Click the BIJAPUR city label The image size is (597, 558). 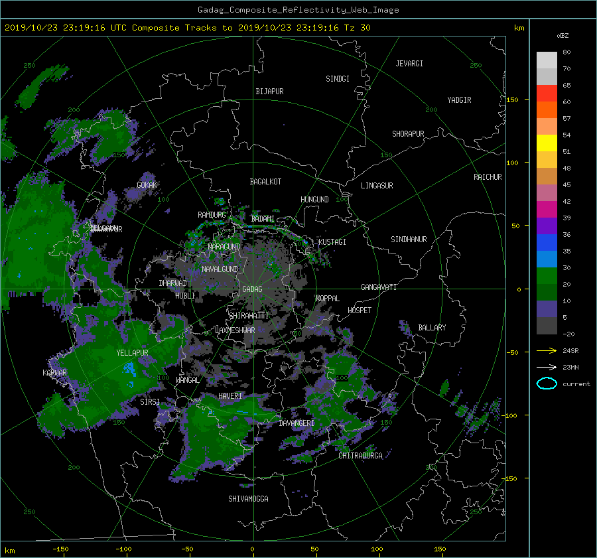(x=269, y=92)
